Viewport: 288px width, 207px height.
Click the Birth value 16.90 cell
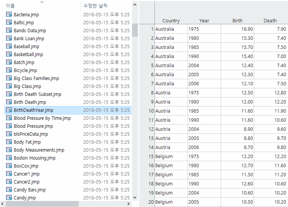[x=237, y=29]
